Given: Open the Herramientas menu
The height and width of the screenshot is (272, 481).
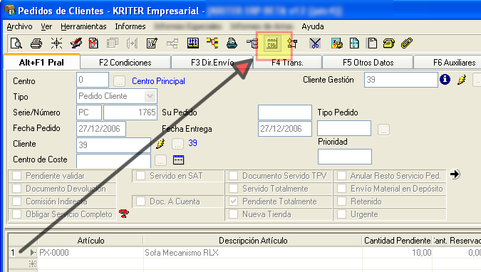Looking at the screenshot, I should tap(83, 26).
